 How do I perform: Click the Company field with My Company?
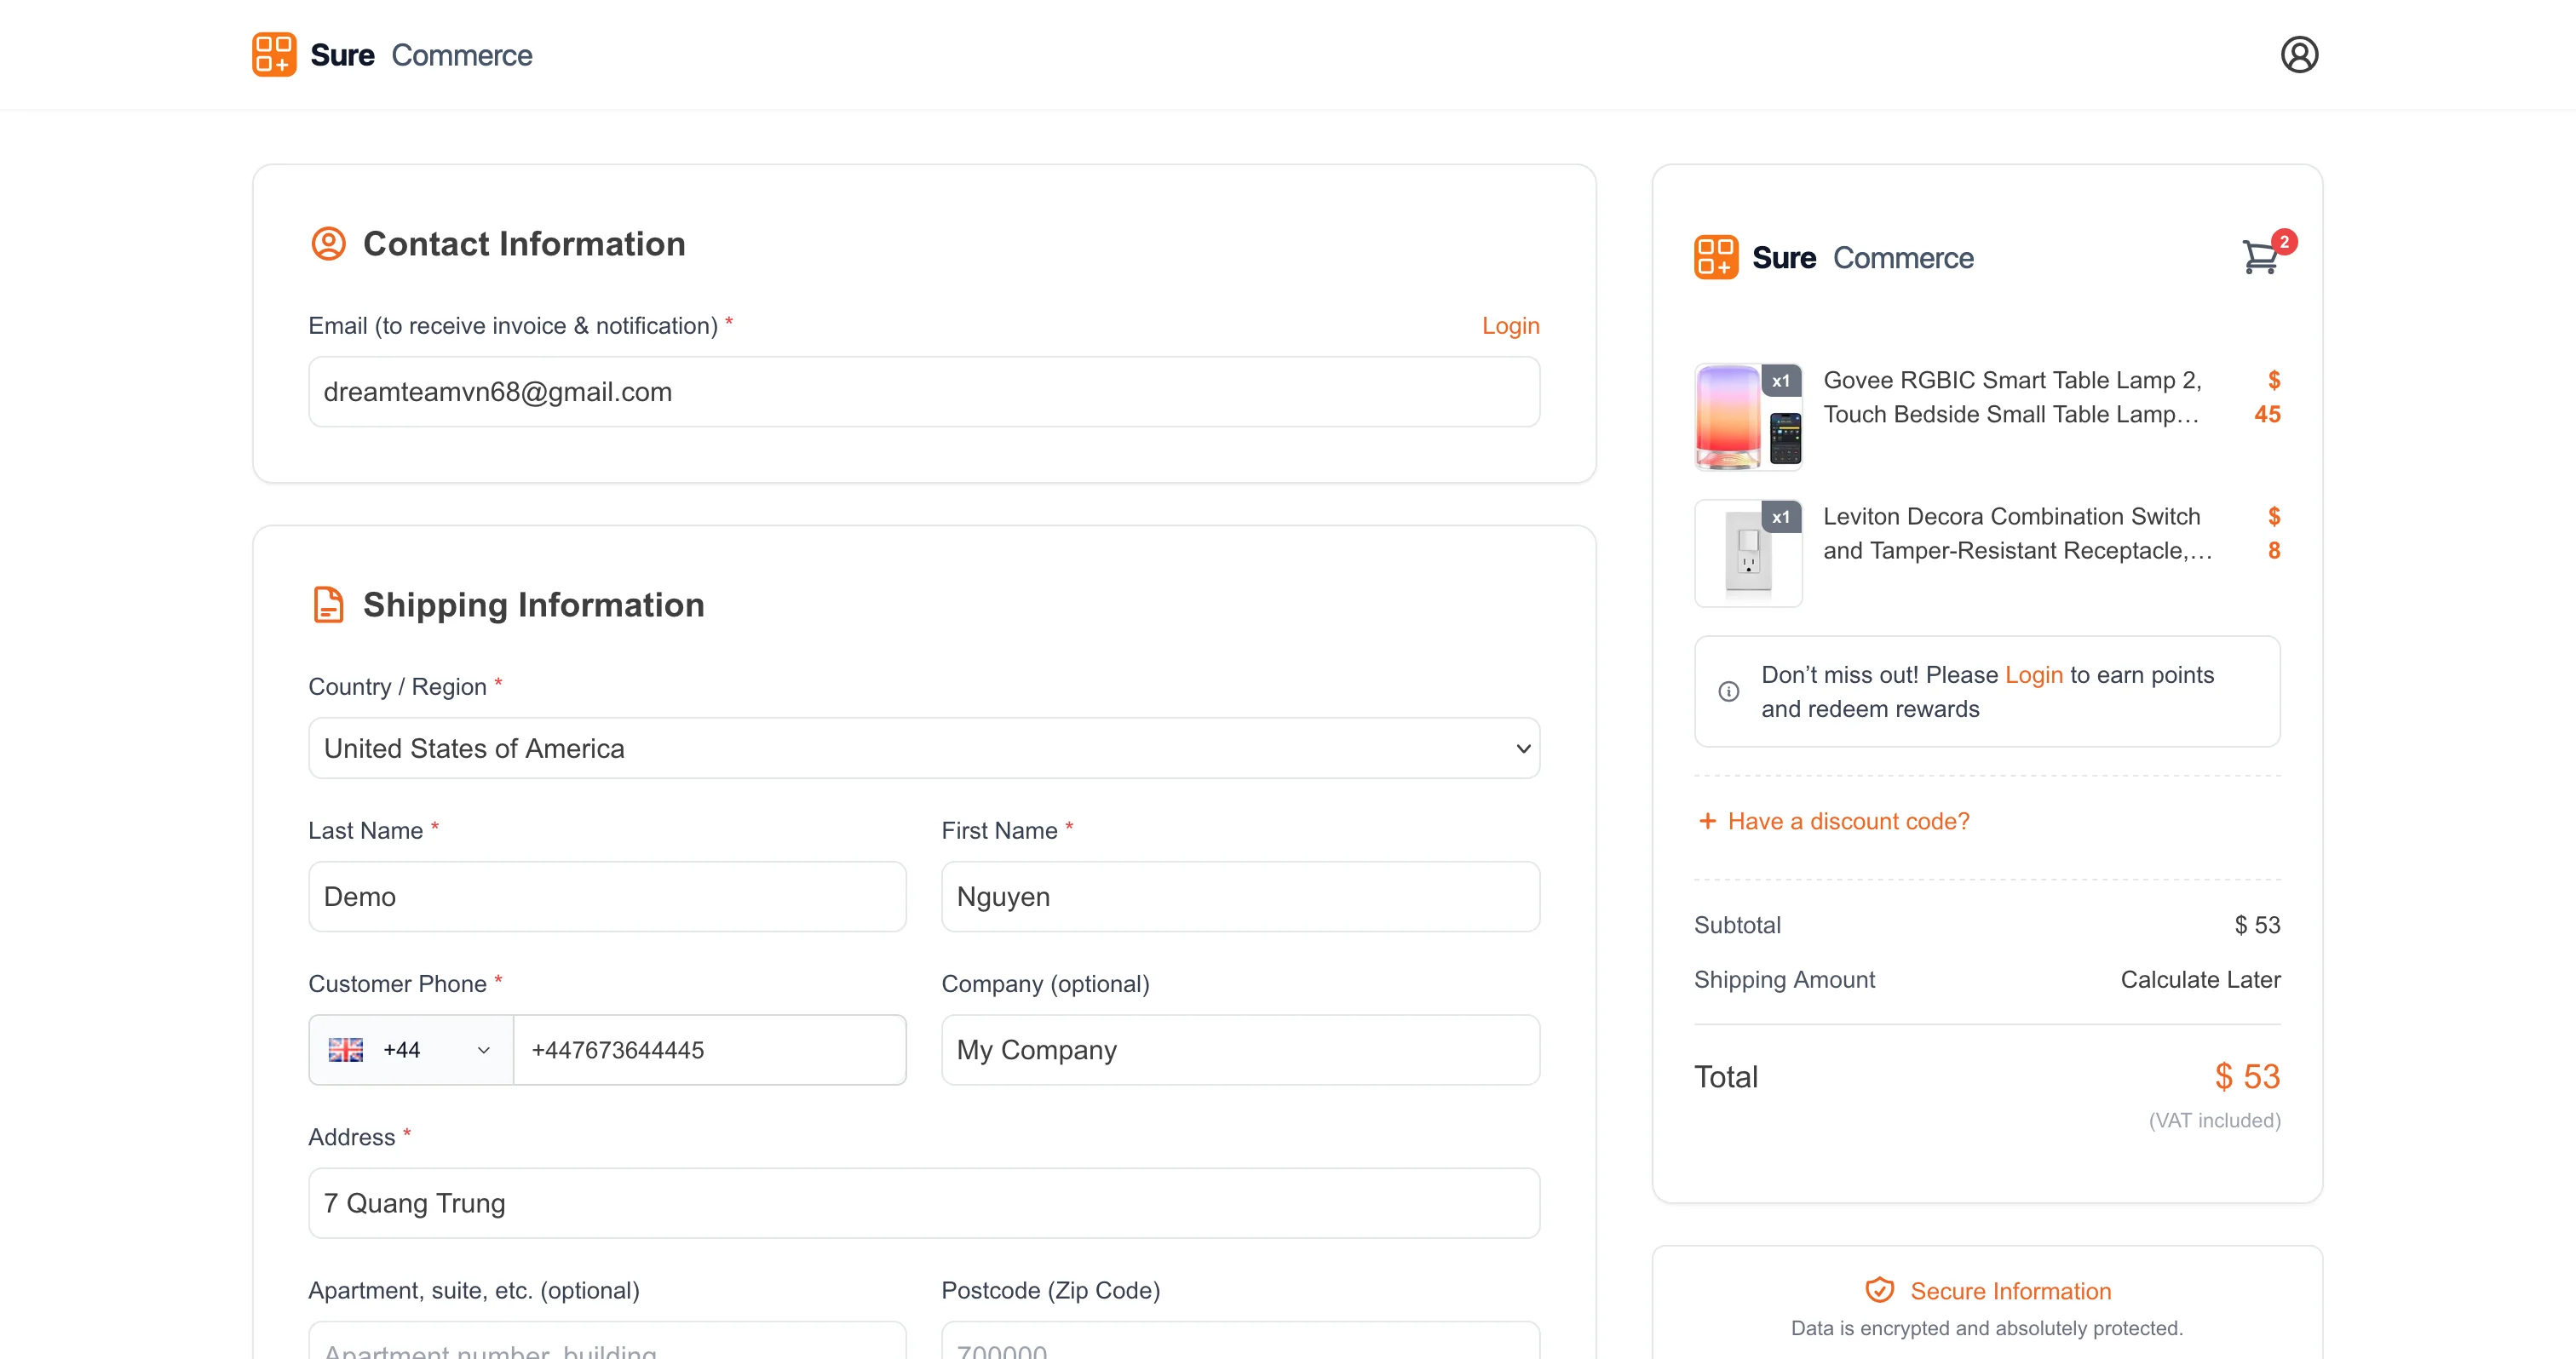(x=1240, y=1049)
